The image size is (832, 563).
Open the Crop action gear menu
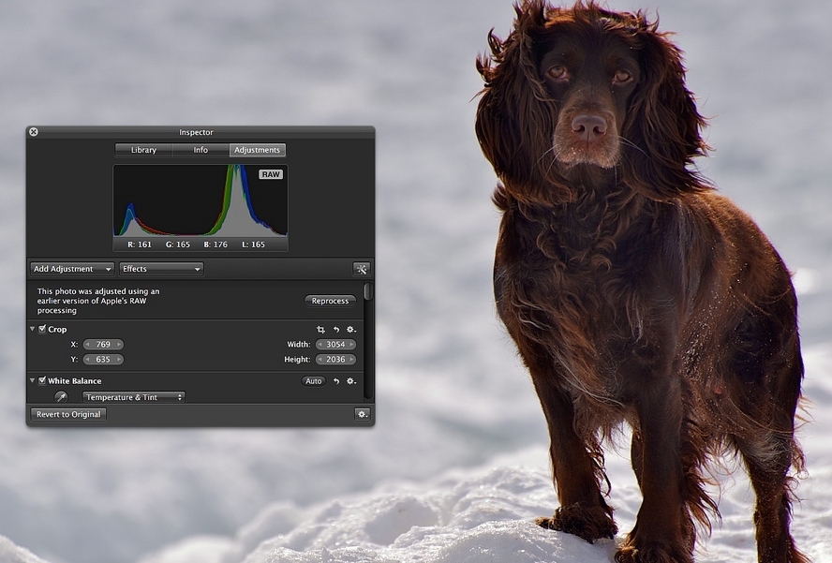tap(351, 330)
